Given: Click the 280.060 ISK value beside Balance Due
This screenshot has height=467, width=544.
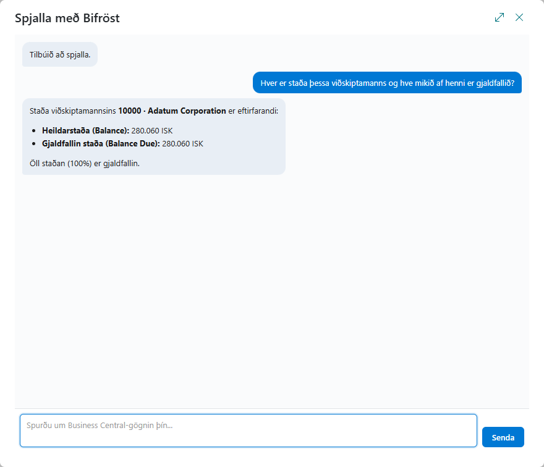Looking at the screenshot, I should tap(182, 143).
